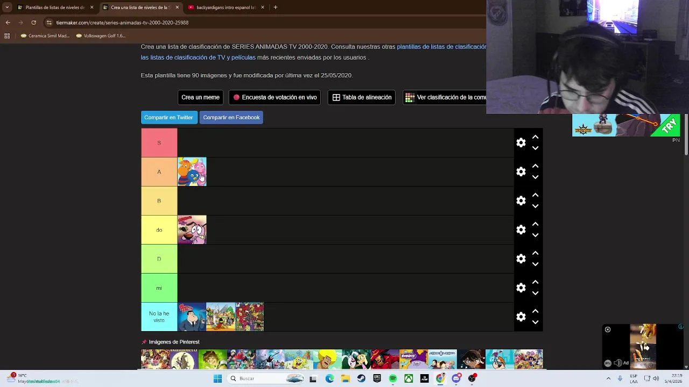Screen dimensions: 689x387
Task: Open settings gear for 'No la he visto' row
Action: click(521, 317)
